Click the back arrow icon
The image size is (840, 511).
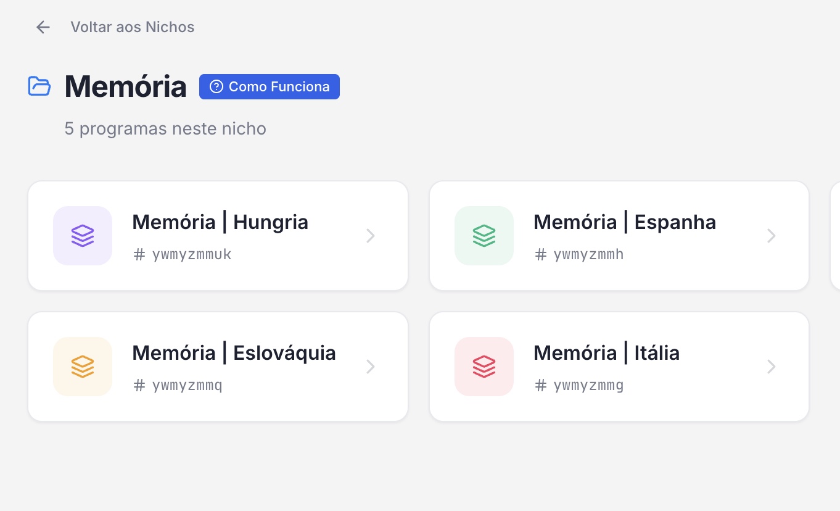[43, 27]
